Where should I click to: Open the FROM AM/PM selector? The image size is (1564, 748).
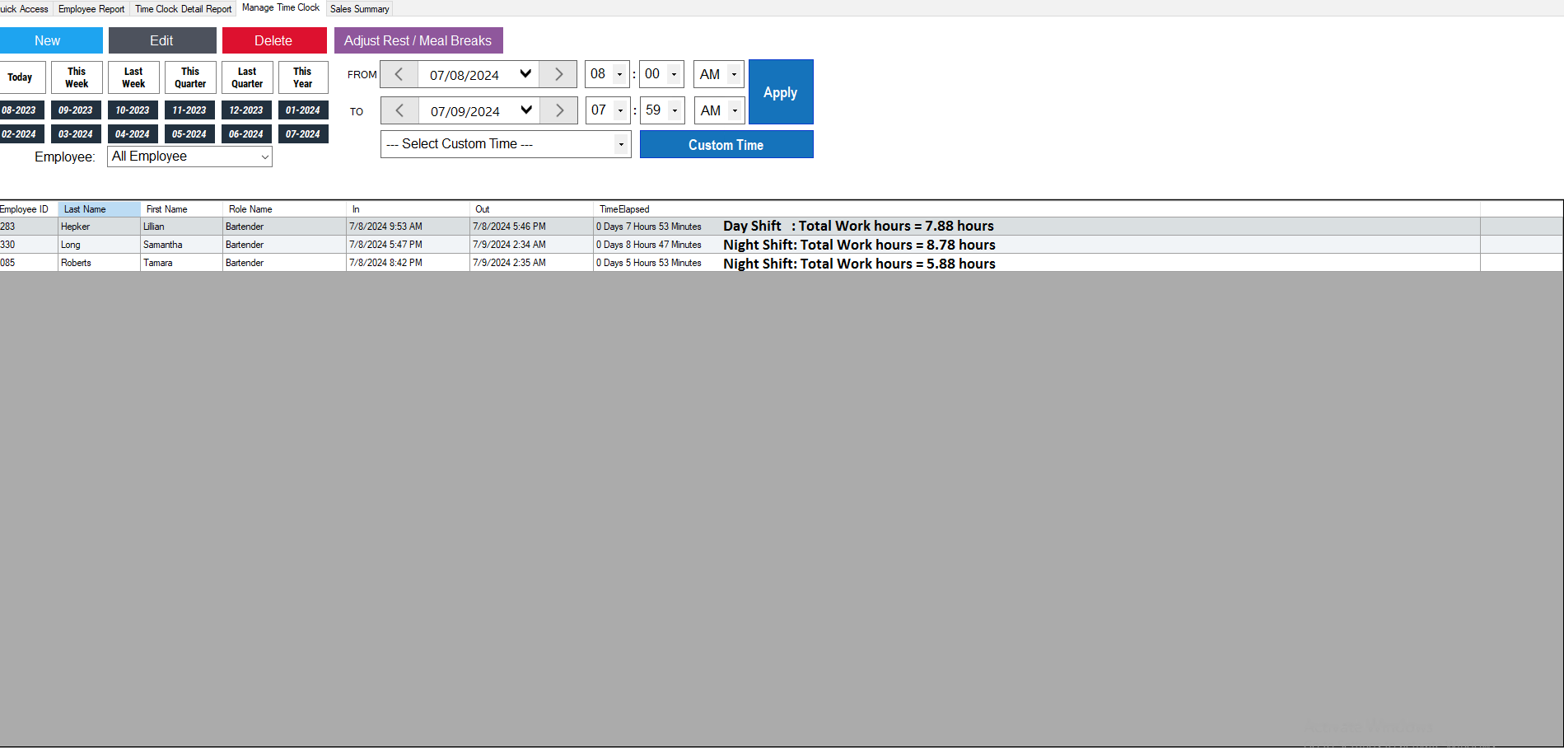coord(734,74)
